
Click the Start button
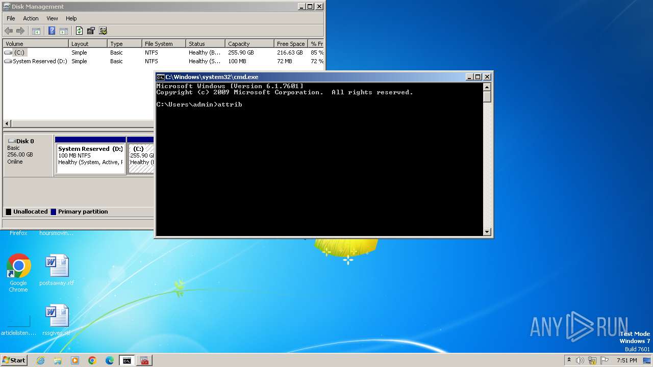click(x=14, y=360)
